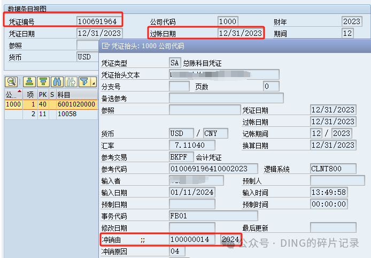Click the 公司代码 field showing 1000
The image size is (371, 258).
(228, 21)
